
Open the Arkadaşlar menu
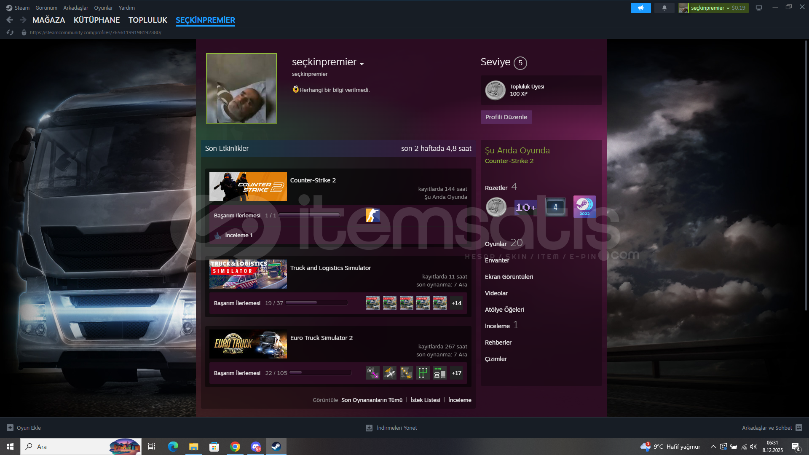(x=75, y=8)
